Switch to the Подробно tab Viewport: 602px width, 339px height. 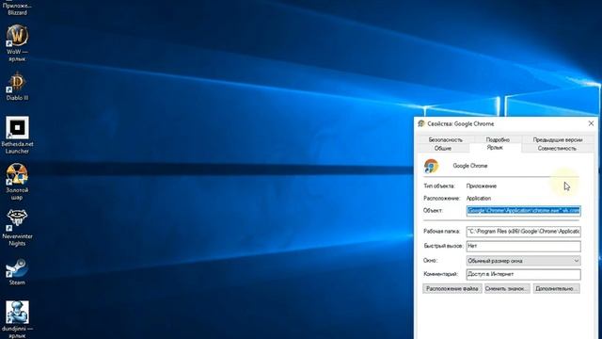[498, 139]
